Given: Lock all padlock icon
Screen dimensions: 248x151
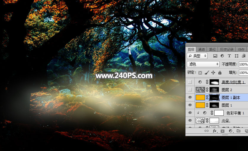Looking at the screenshot, I should coord(220,73).
